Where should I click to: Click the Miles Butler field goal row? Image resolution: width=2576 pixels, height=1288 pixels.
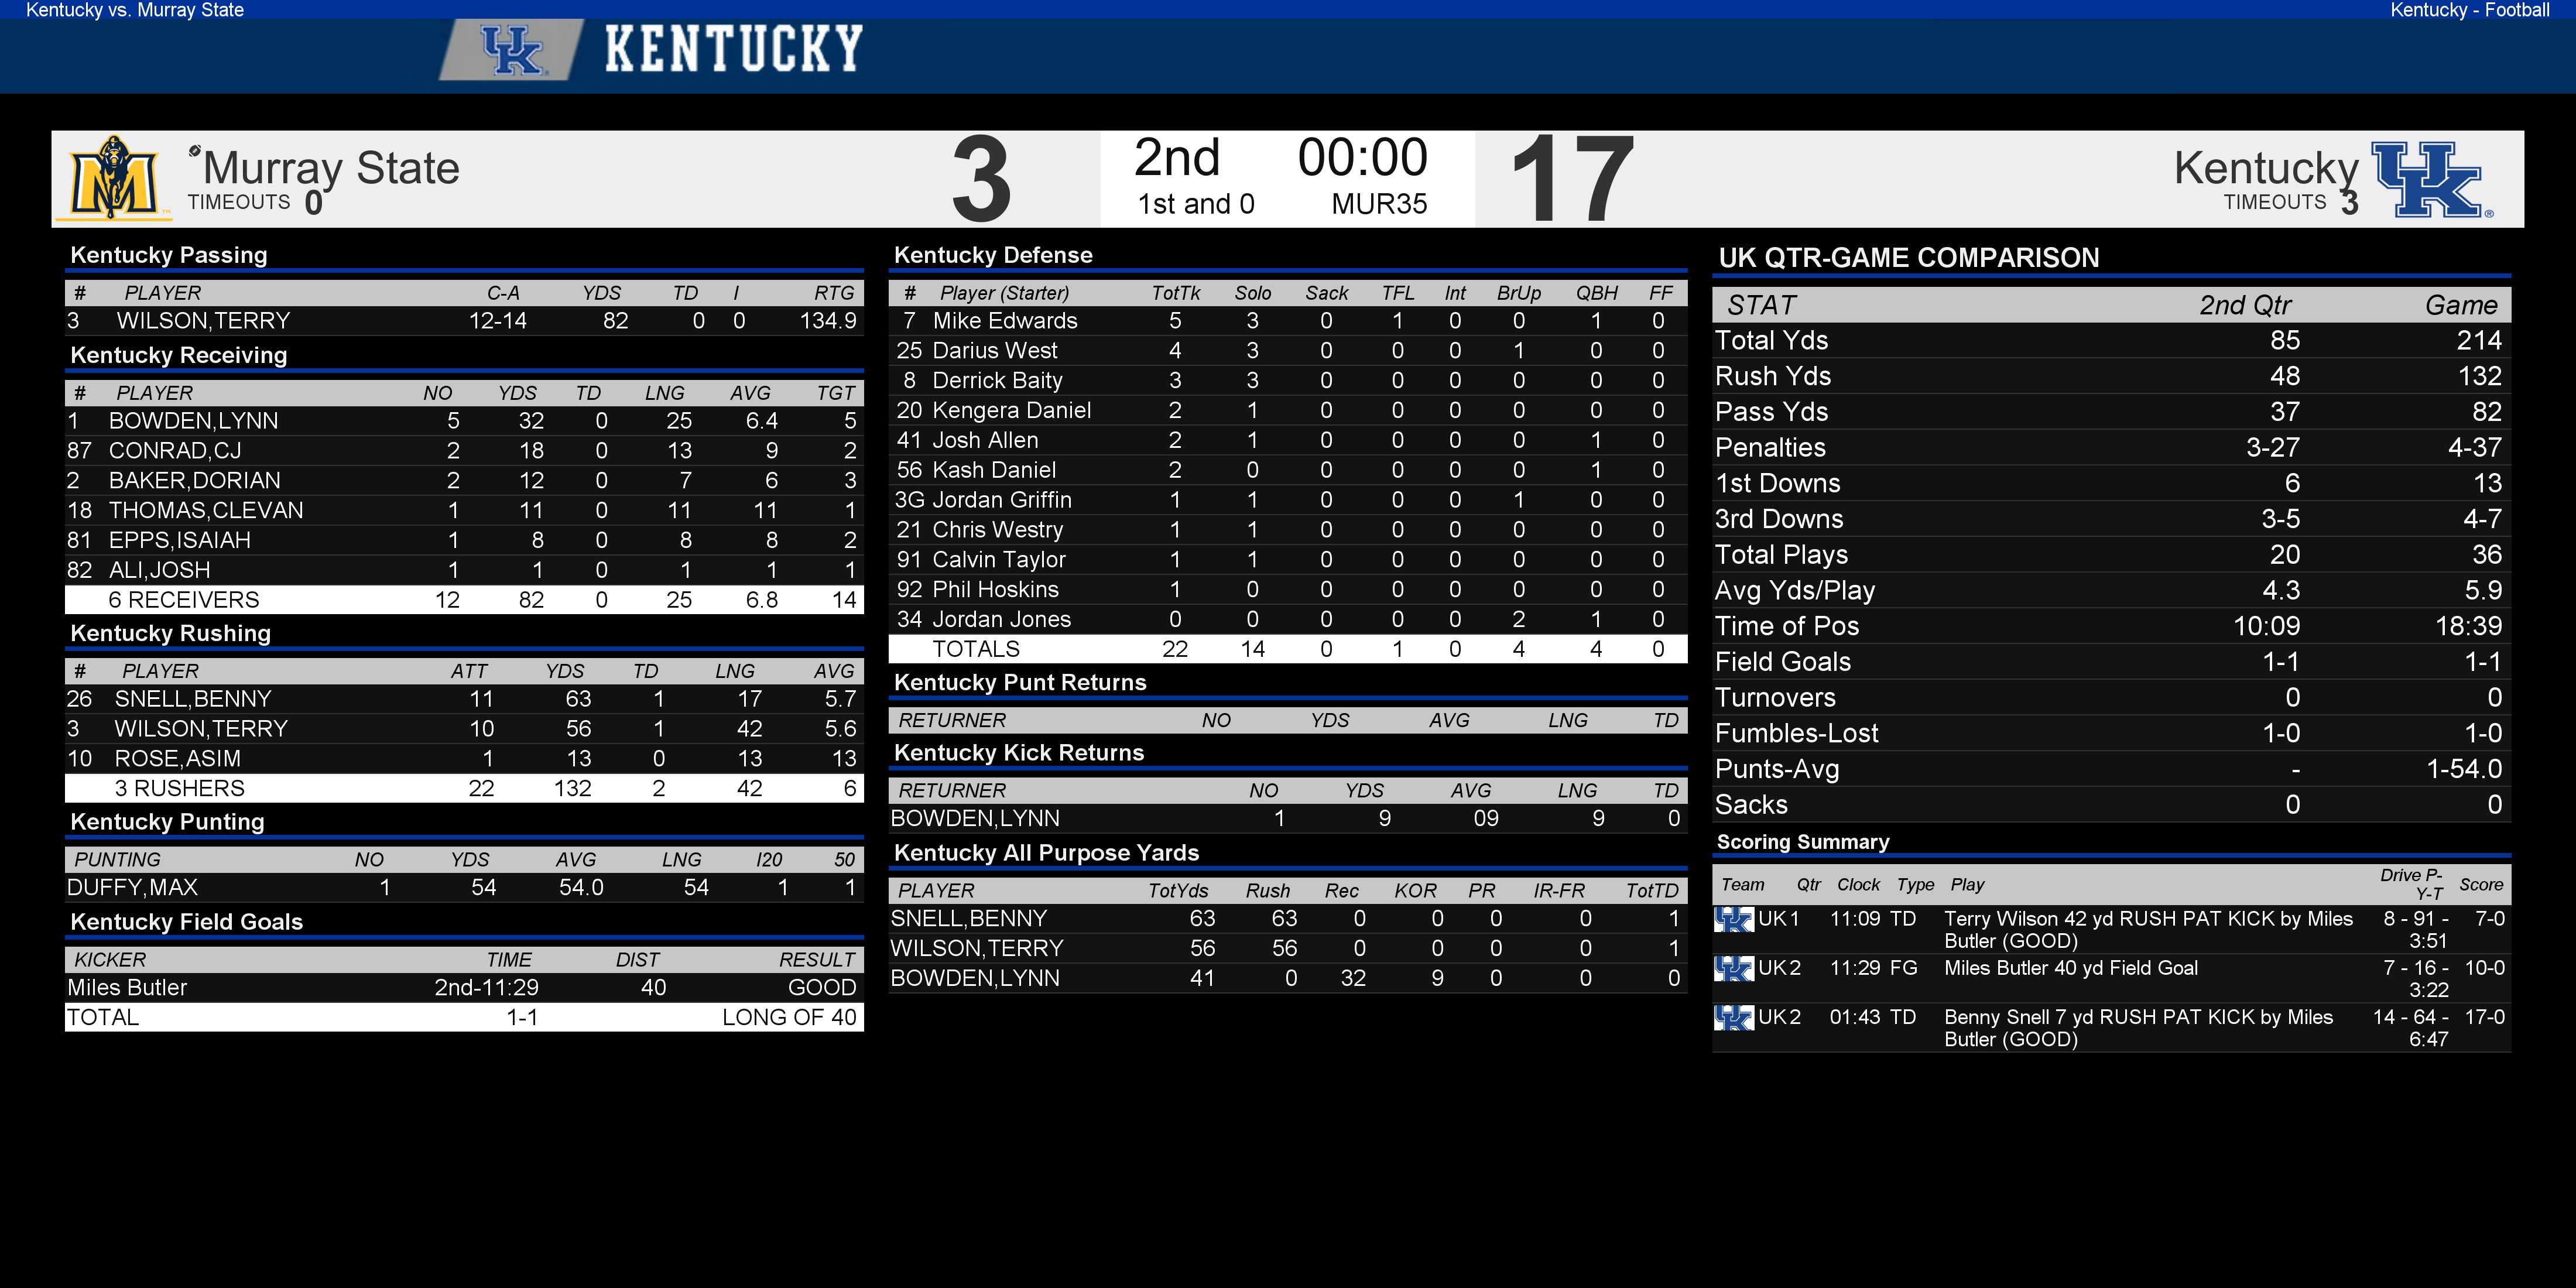point(464,988)
